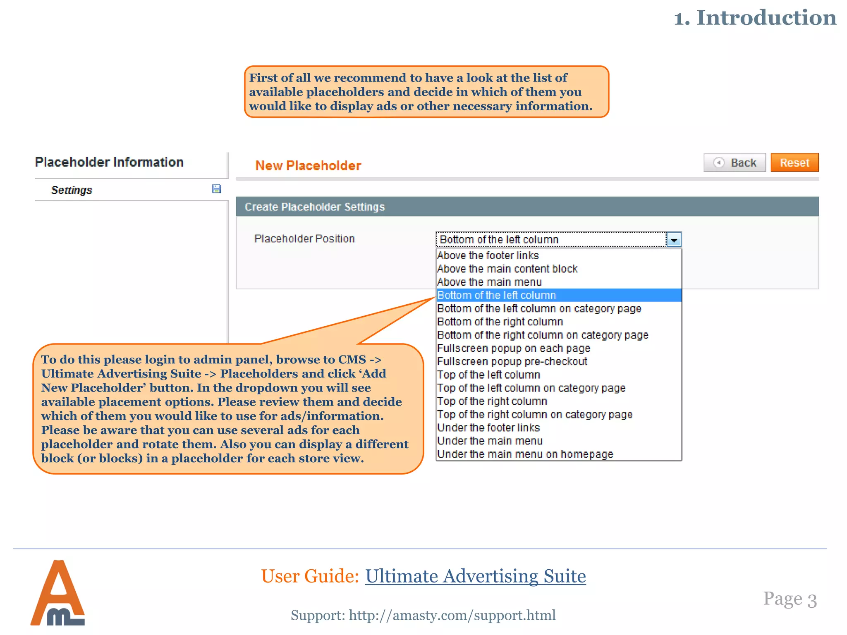Select 'Top of the right column' option
847x635 pixels.
point(559,401)
